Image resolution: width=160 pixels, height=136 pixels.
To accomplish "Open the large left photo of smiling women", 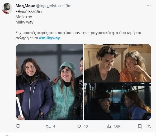I will pos(49,82).
